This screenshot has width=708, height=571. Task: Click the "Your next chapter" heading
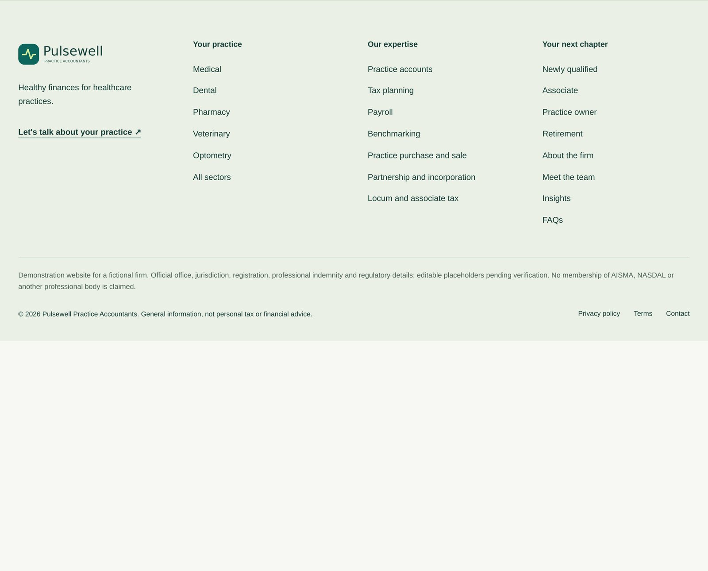coord(575,44)
